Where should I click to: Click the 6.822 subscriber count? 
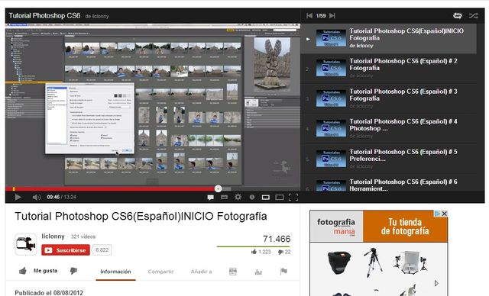click(x=102, y=250)
